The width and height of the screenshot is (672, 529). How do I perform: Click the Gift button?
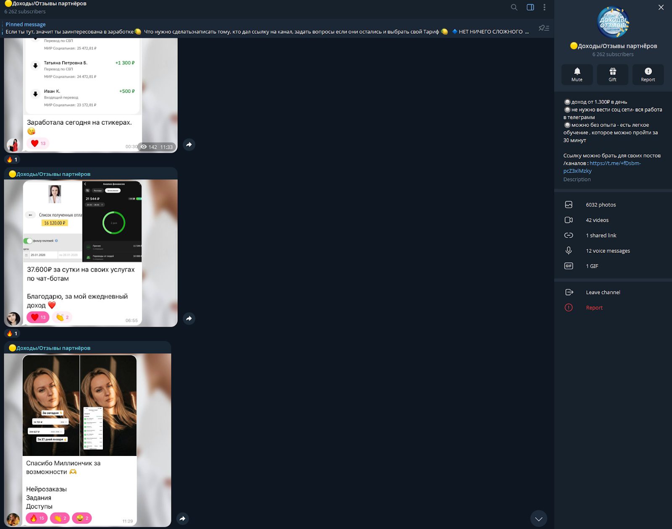pyautogui.click(x=612, y=74)
